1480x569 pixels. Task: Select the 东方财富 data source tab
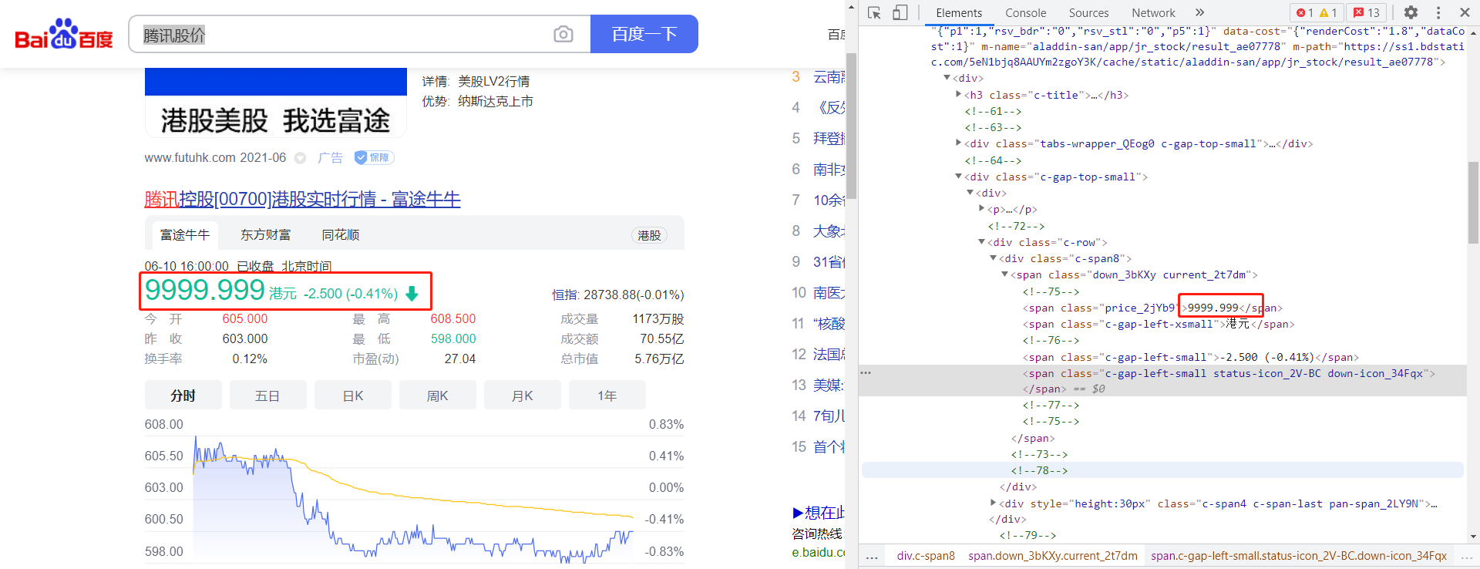pos(266,235)
